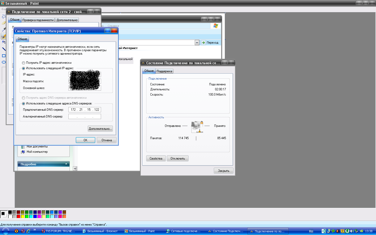Open the 'Проверка подлинности' tab
This screenshot has height=235, width=376.
[x=38, y=20]
